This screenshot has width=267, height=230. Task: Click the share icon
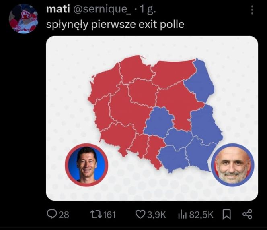(x=247, y=214)
